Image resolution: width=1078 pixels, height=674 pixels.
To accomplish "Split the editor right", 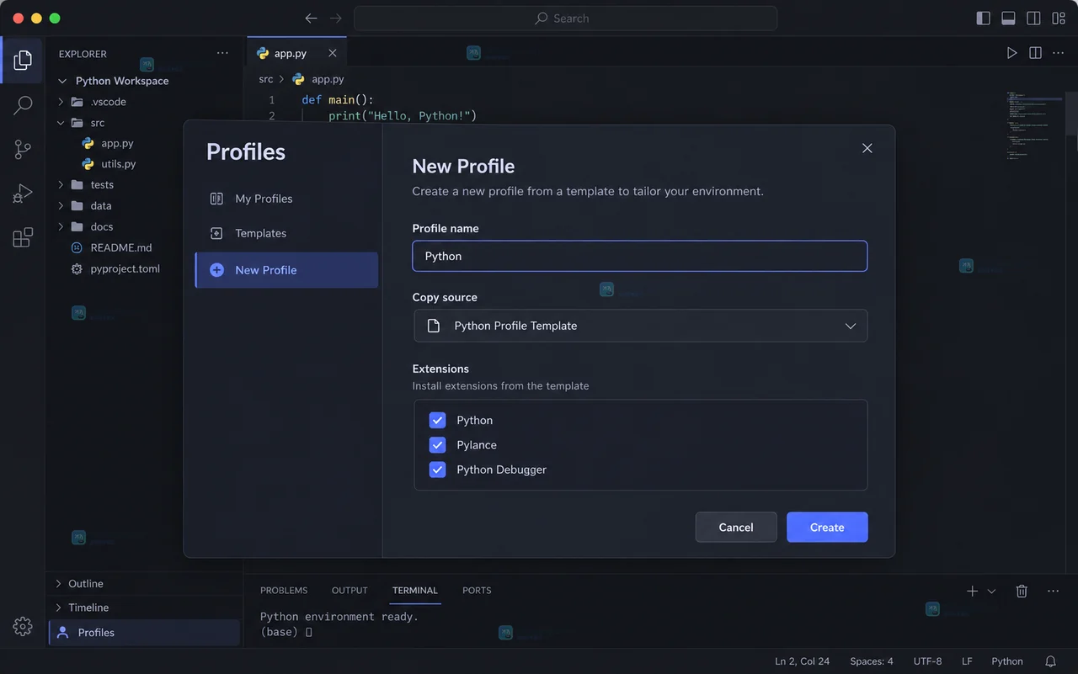I will point(1035,53).
